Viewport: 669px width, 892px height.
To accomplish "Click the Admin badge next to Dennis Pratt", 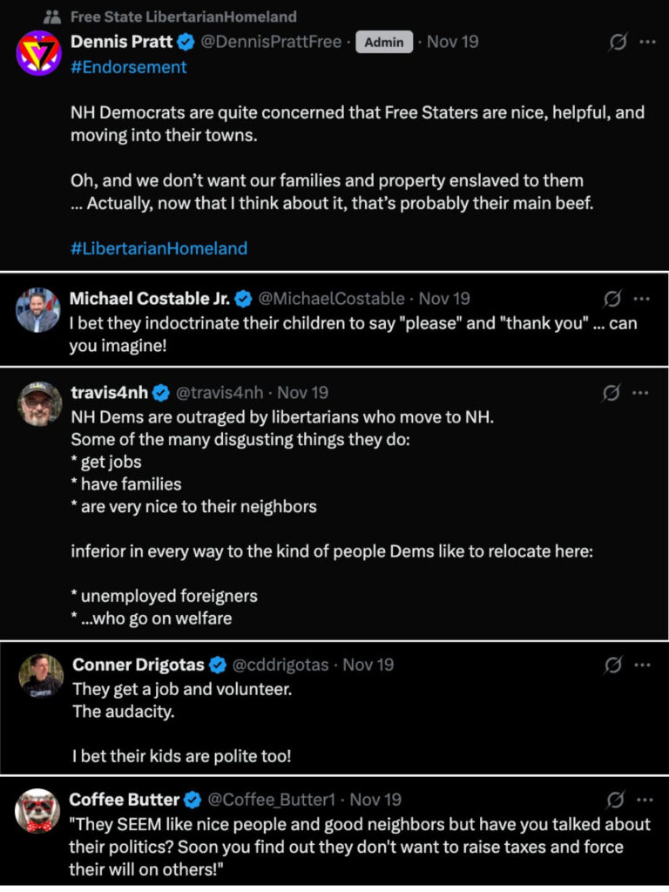I will [383, 42].
